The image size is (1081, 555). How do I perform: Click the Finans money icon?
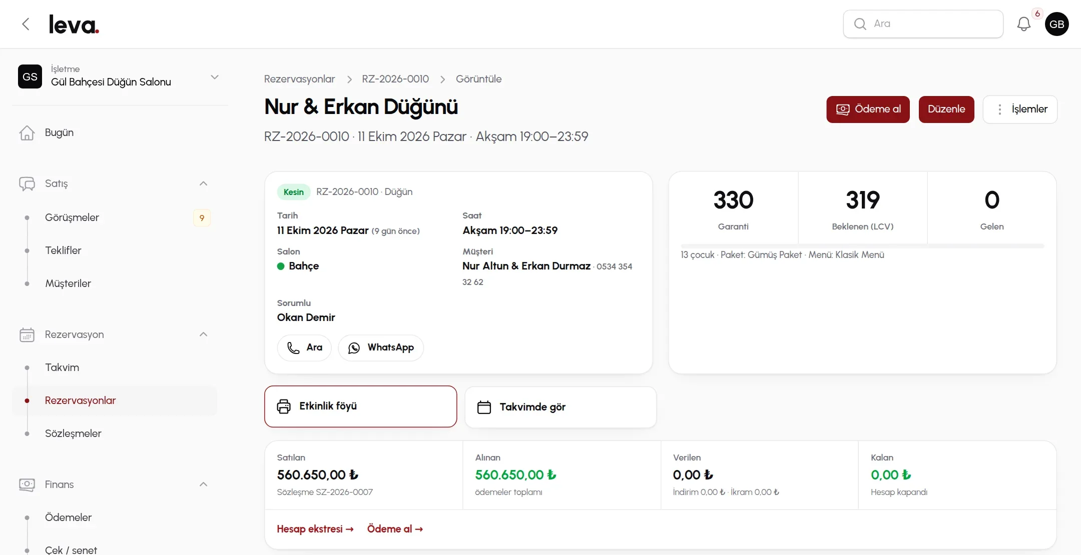coord(27,484)
